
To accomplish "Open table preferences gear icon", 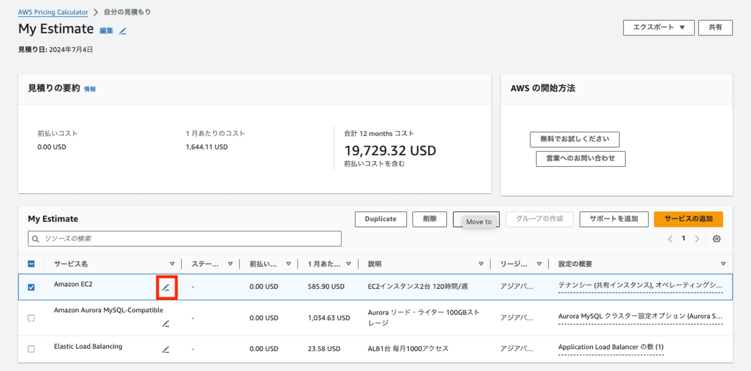I will (x=716, y=239).
